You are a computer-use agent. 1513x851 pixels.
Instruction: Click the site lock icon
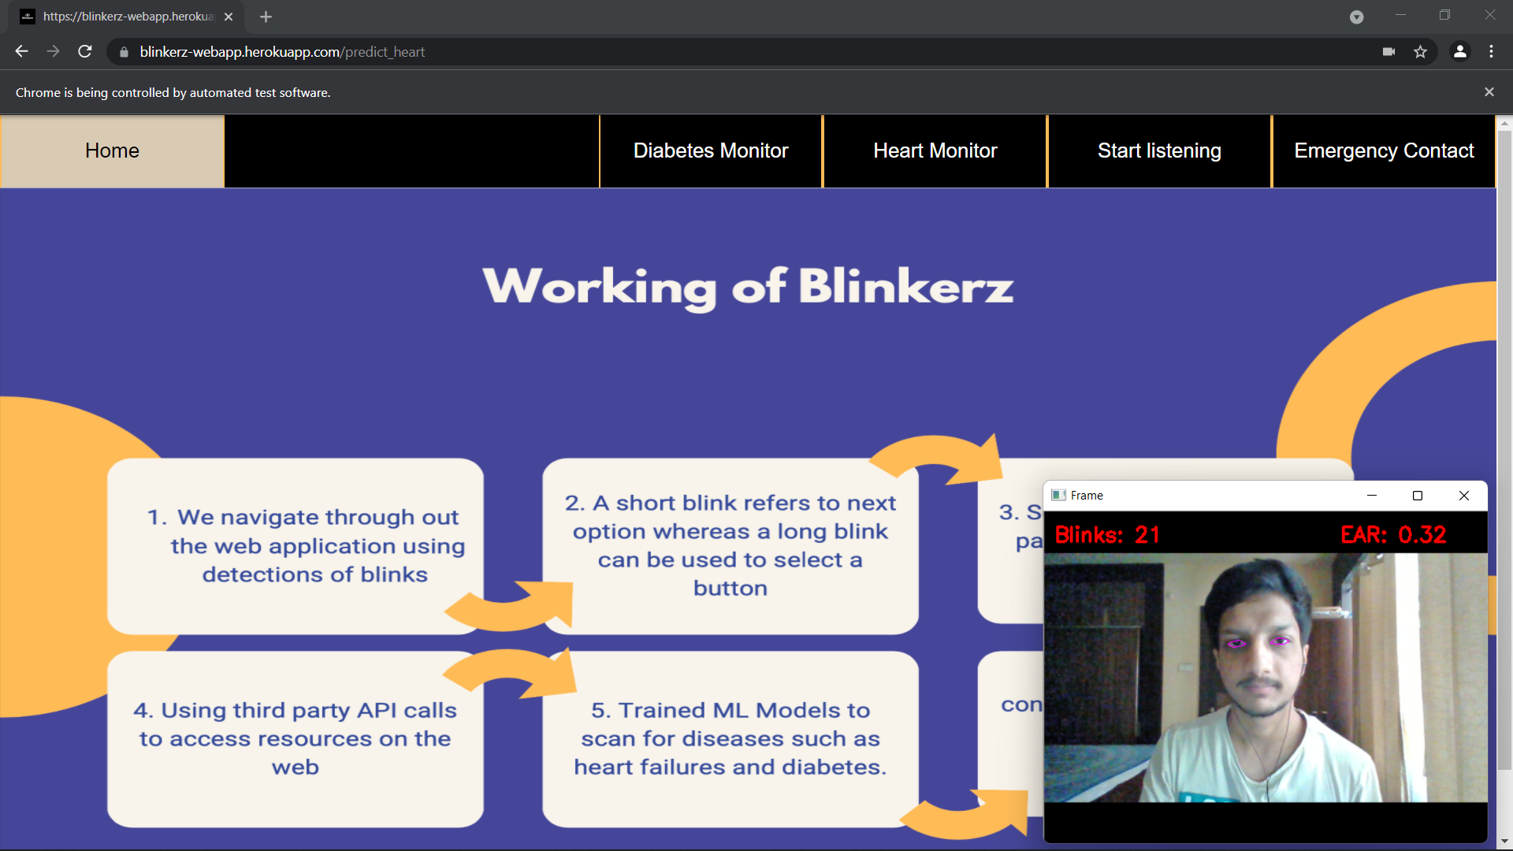point(124,52)
